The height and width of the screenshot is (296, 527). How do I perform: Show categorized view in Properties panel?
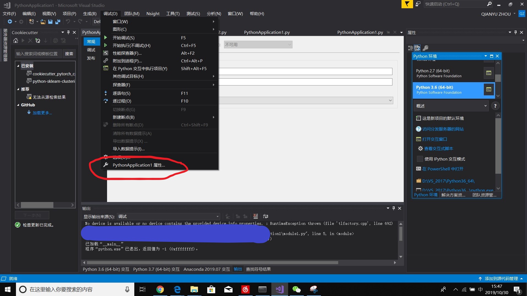[410, 48]
